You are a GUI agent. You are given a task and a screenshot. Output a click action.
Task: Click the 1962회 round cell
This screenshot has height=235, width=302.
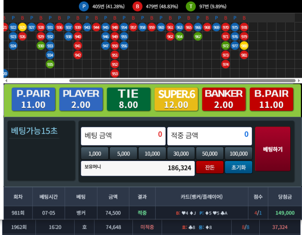click(x=19, y=227)
